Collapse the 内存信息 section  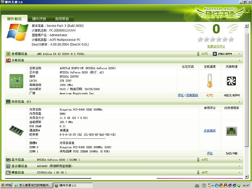[240, 102]
